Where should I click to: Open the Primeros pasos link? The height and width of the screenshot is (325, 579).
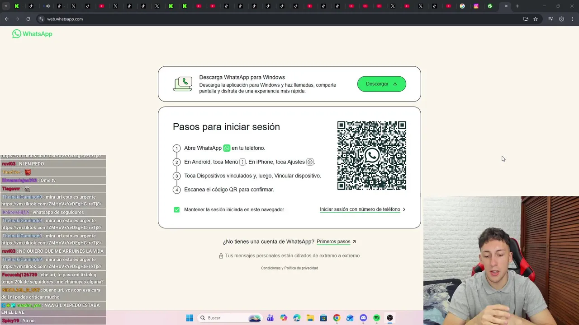[x=333, y=241]
